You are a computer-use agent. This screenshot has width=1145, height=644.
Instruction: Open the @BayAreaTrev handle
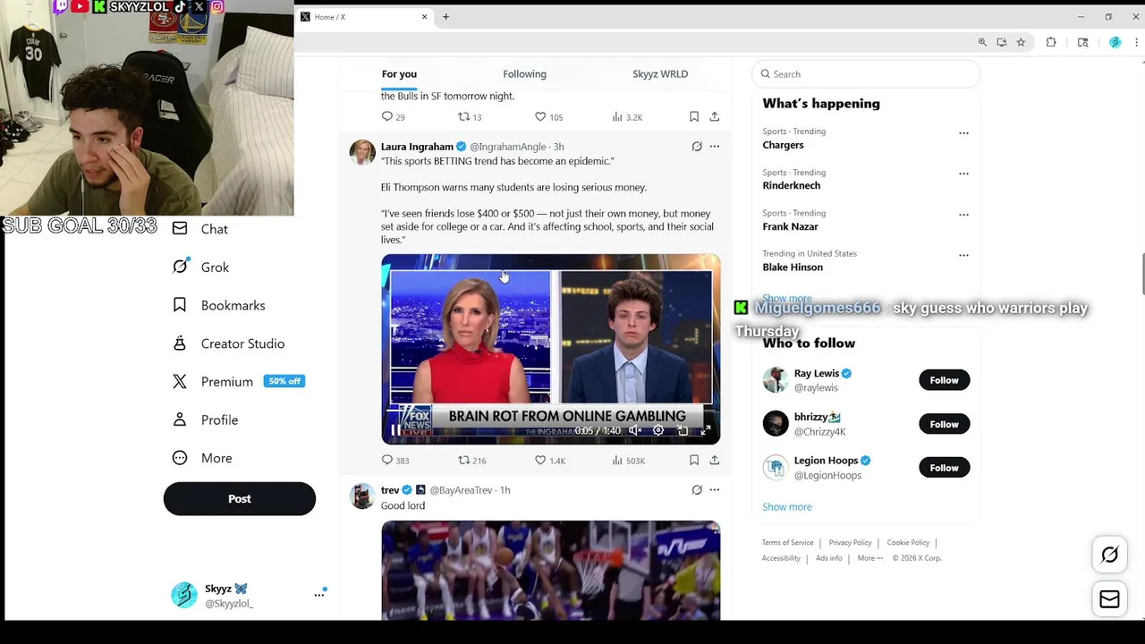pyautogui.click(x=462, y=490)
